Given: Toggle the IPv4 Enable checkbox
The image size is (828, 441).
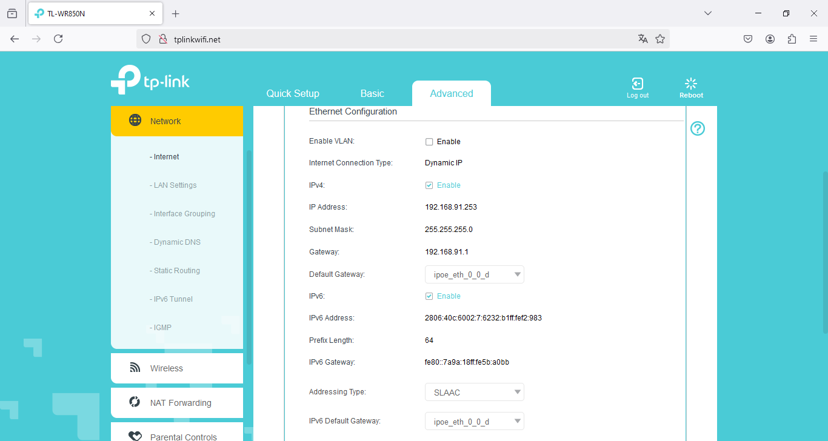Looking at the screenshot, I should coord(429,185).
